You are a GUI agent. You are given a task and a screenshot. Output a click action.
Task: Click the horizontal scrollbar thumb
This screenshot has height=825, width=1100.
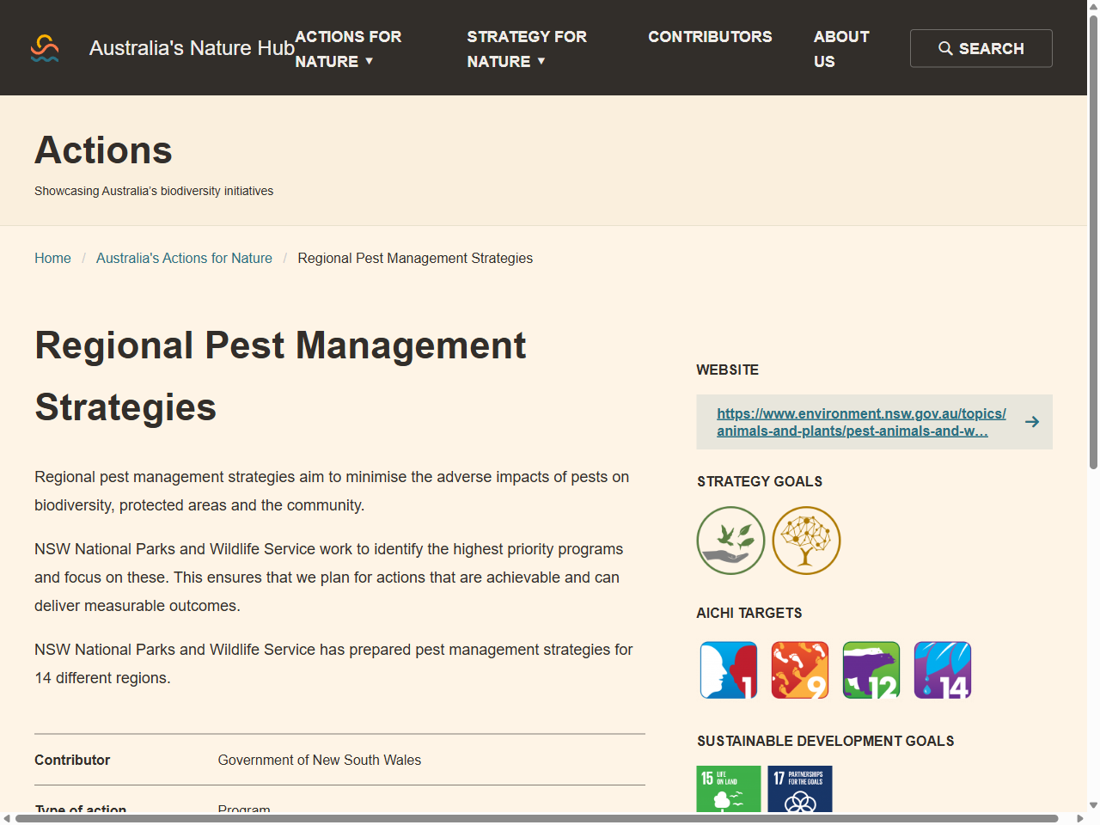point(536,819)
